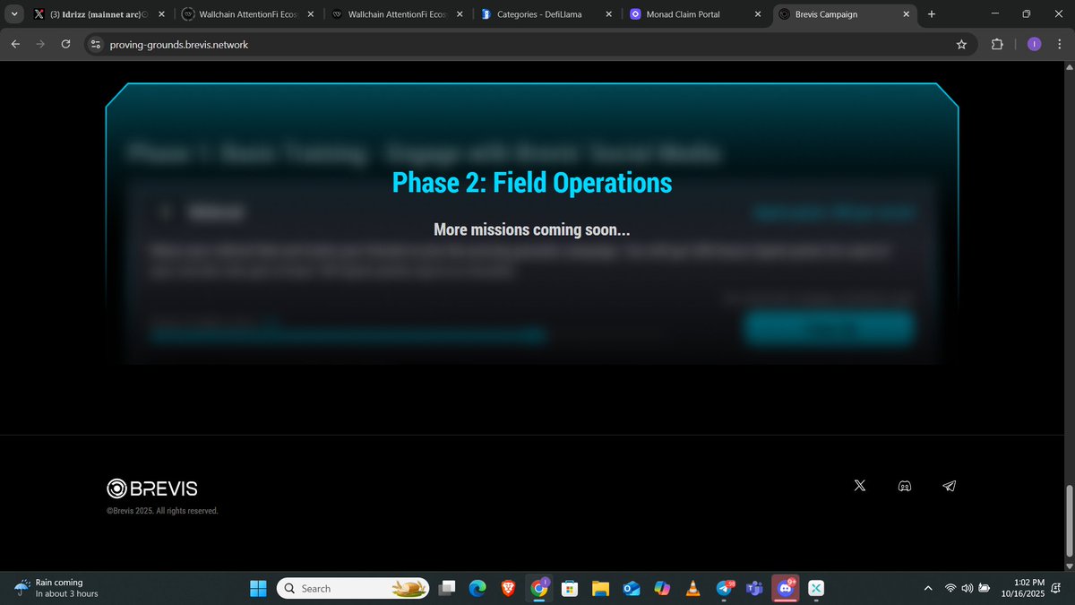Open Telegram from the taskbar
Image resolution: width=1075 pixels, height=605 pixels.
[x=724, y=588]
